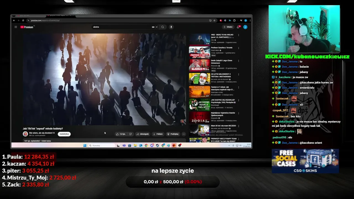Screen dimensions: 354x199
Task: Click video title Jak TikTok "zepsuł" młode kobiety?
Action: [x=43, y=129]
